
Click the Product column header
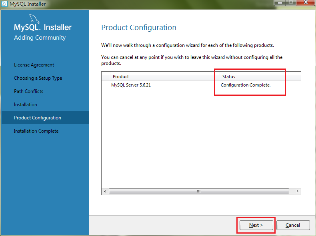pos(121,77)
